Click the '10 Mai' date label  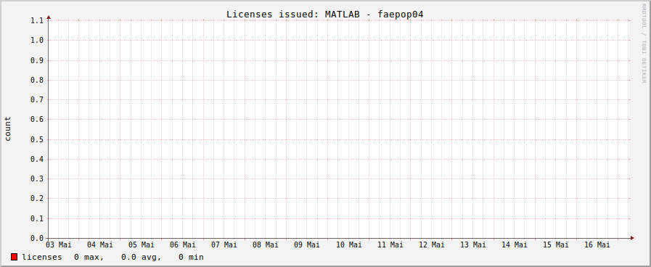click(349, 245)
